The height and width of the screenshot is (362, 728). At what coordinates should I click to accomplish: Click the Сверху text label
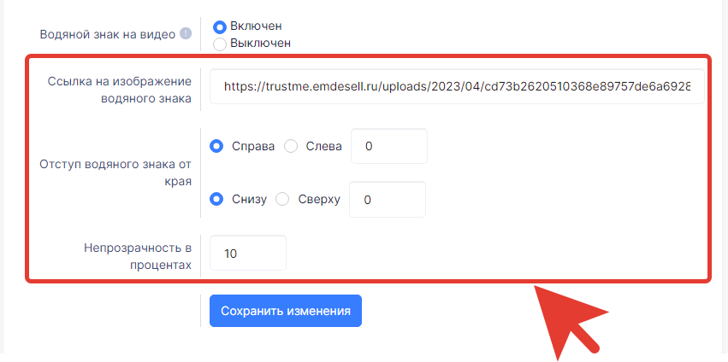point(319,200)
